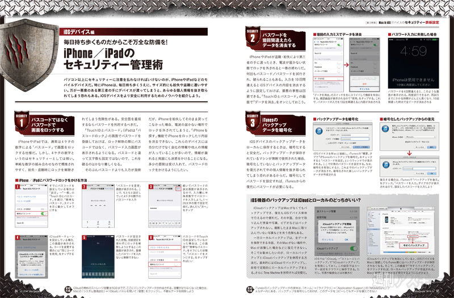Check the save-password-to-keychain checkbox in iTunes dialog
The image size is (454, 298).
point(326,143)
